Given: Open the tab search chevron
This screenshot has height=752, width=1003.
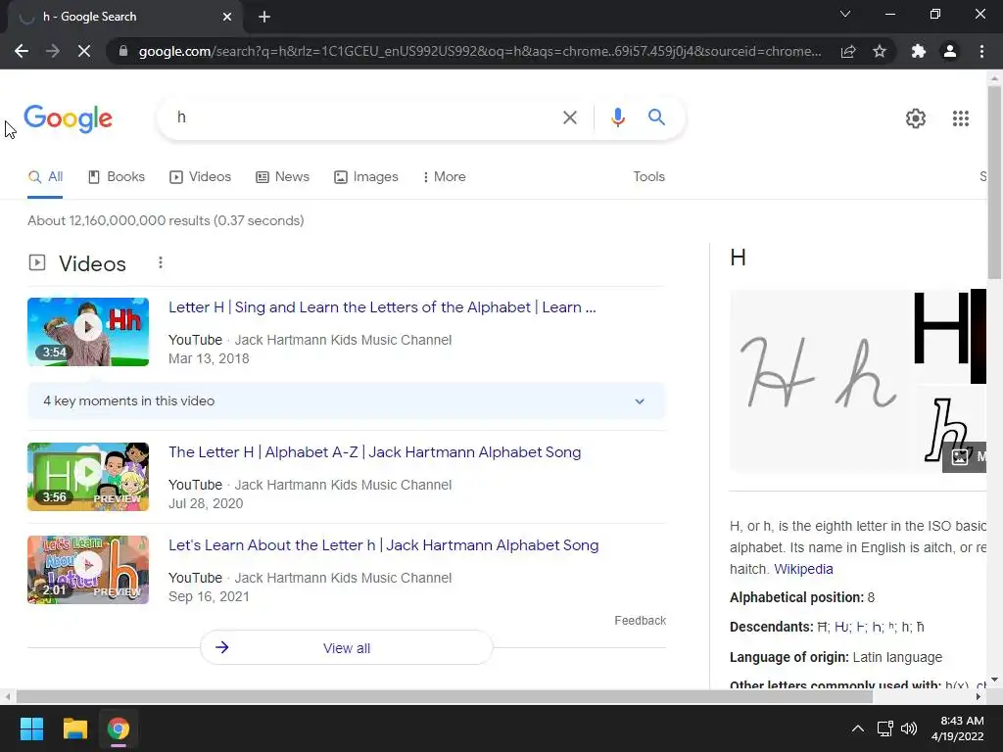Looking at the screenshot, I should click(845, 14).
